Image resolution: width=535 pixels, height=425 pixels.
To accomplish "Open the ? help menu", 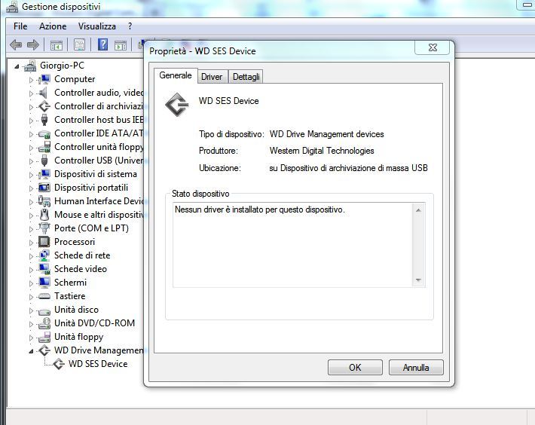I will 130,26.
